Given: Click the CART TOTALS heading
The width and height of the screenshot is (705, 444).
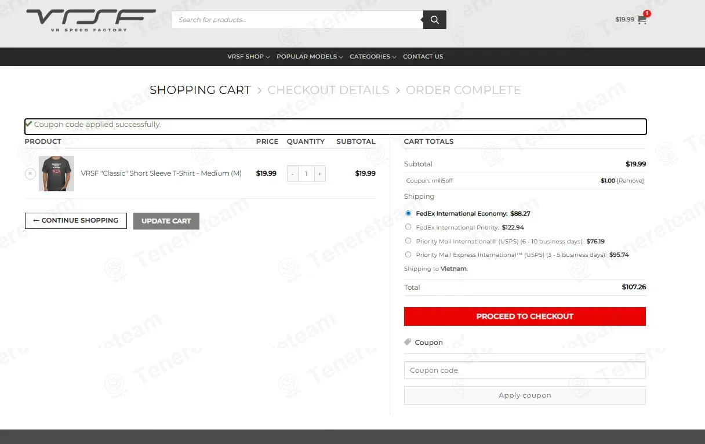Looking at the screenshot, I should (428, 141).
